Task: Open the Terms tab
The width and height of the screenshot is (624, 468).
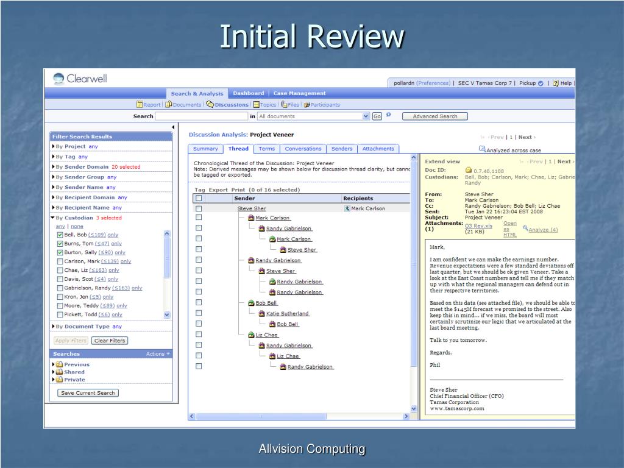Action: [267, 149]
